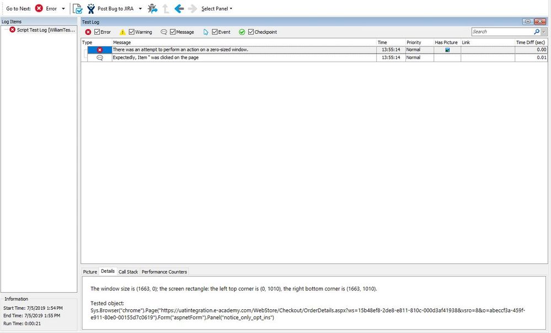Click the Run Time 0:00:21 text
This screenshot has height=333, width=551.
[22, 324]
